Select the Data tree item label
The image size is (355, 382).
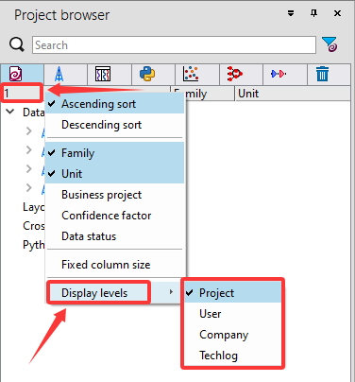33,113
